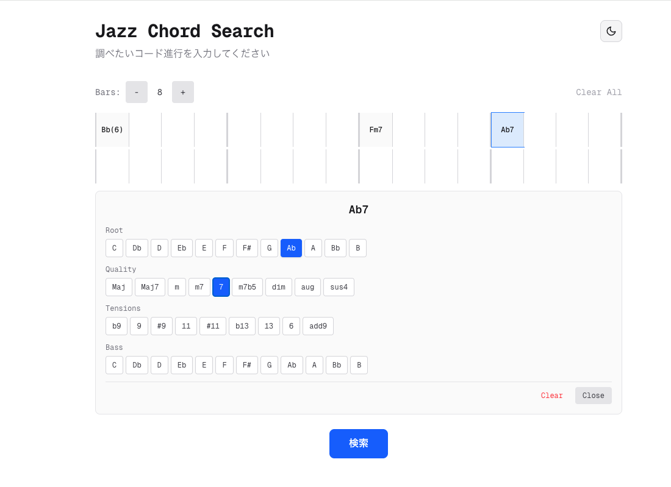Decrease bars count with minus button
Image resolution: width=671 pixels, height=487 pixels.
[137, 92]
